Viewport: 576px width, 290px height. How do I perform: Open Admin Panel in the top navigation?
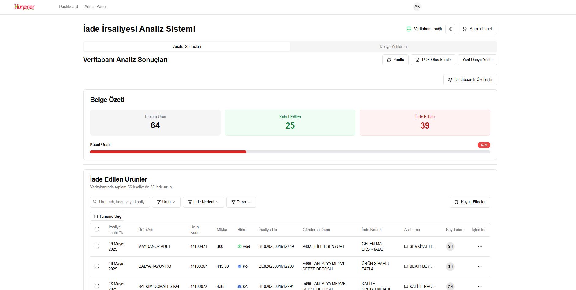click(x=95, y=7)
